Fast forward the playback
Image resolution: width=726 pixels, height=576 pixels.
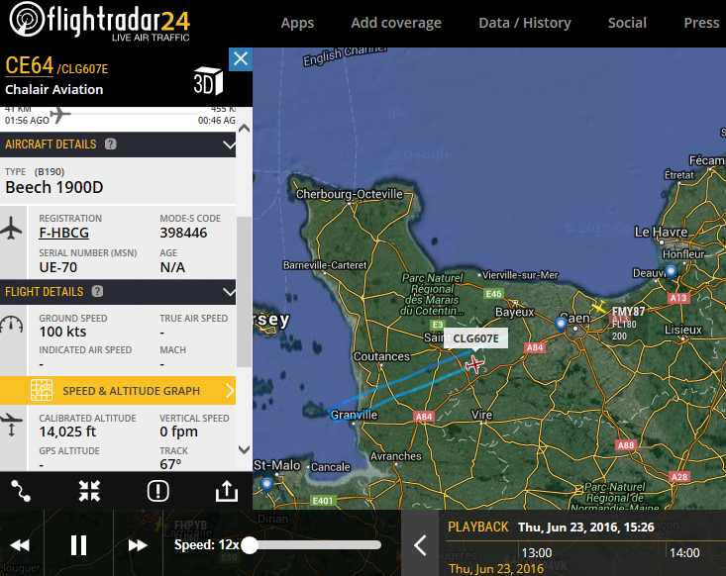tap(138, 545)
